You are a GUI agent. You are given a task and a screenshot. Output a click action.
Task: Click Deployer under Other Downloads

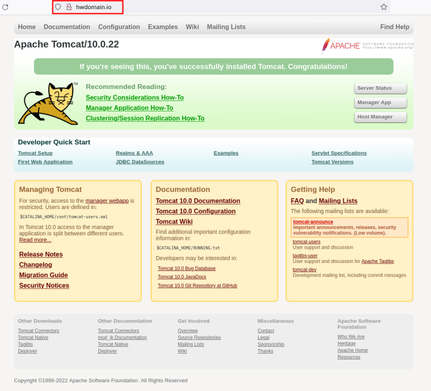[28, 351]
